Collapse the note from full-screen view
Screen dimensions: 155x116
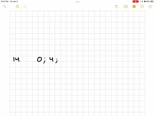coord(5,6)
